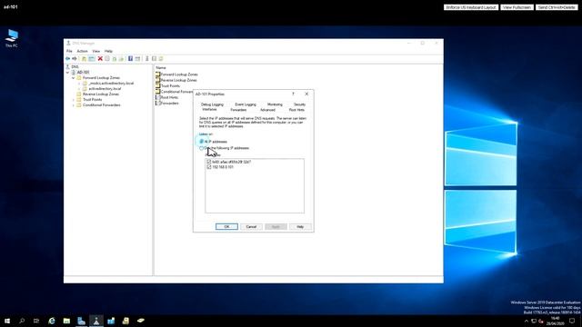Toggle the 192.168.0.101 address checkbox

click(209, 167)
